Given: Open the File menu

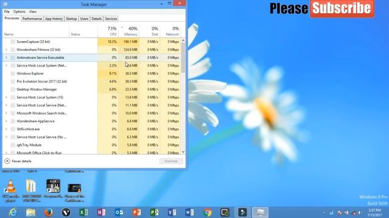Looking at the screenshot, I should tap(7, 12).
